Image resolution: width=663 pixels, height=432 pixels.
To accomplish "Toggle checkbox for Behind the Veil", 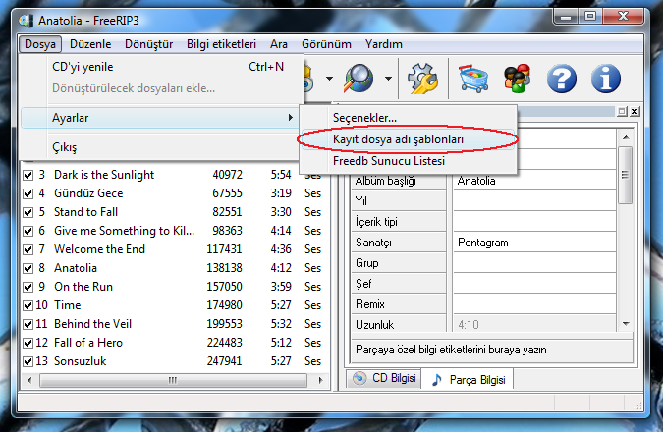I will (x=28, y=324).
